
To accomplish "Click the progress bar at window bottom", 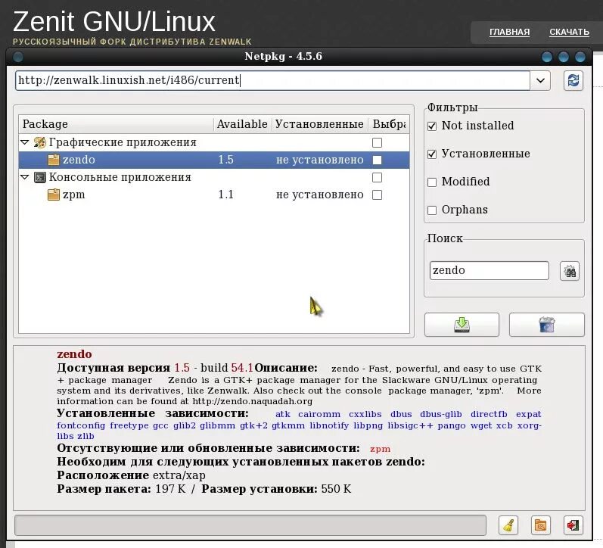I will 250,525.
